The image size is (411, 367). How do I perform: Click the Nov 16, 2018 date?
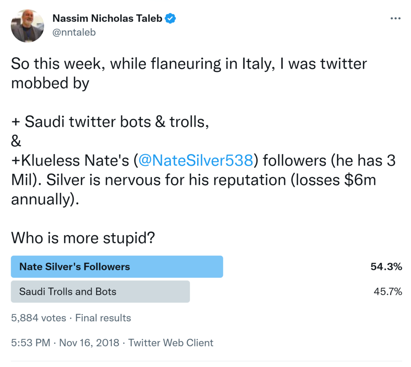pyautogui.click(x=89, y=343)
